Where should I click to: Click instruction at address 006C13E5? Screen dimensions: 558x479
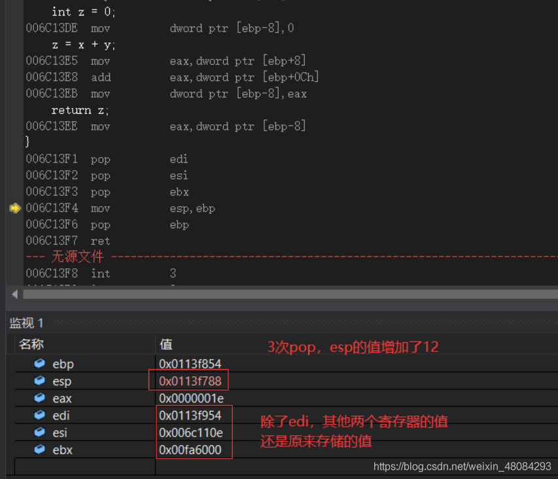(x=166, y=61)
